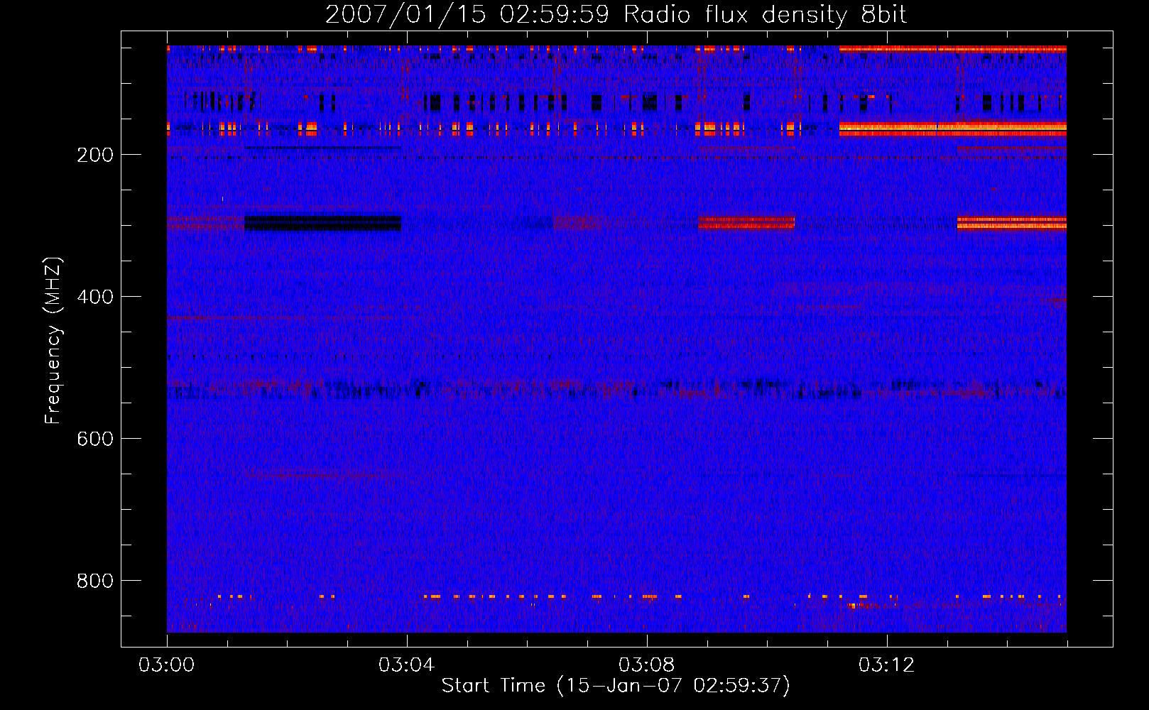Click the "Start Time (15-Jan-07 02:59:37)" axis label
This screenshot has width=1149, height=710.
pos(616,686)
